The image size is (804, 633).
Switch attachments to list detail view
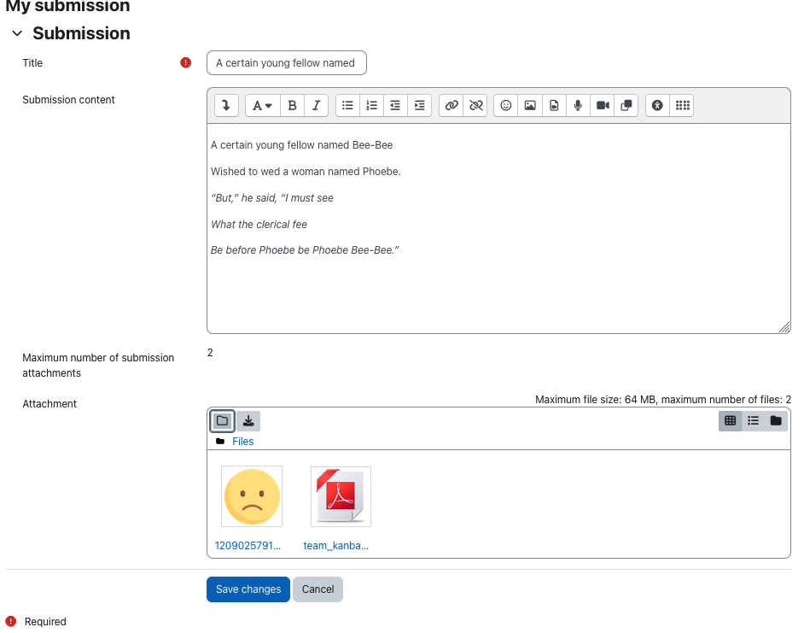(754, 421)
